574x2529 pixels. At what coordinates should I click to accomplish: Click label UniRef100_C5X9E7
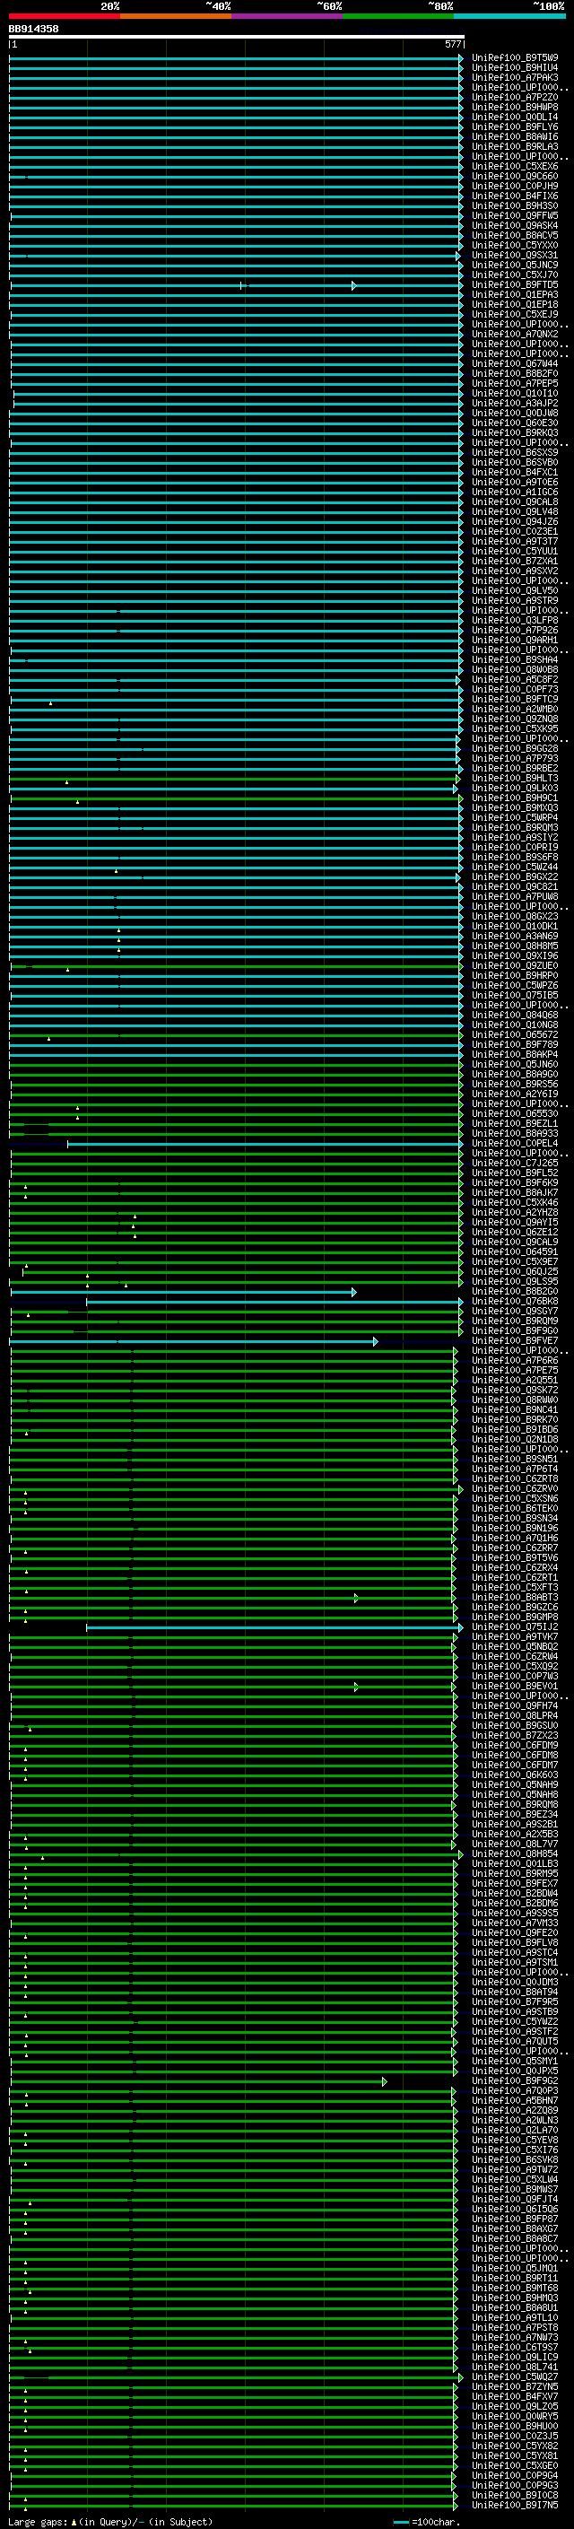click(515, 1261)
